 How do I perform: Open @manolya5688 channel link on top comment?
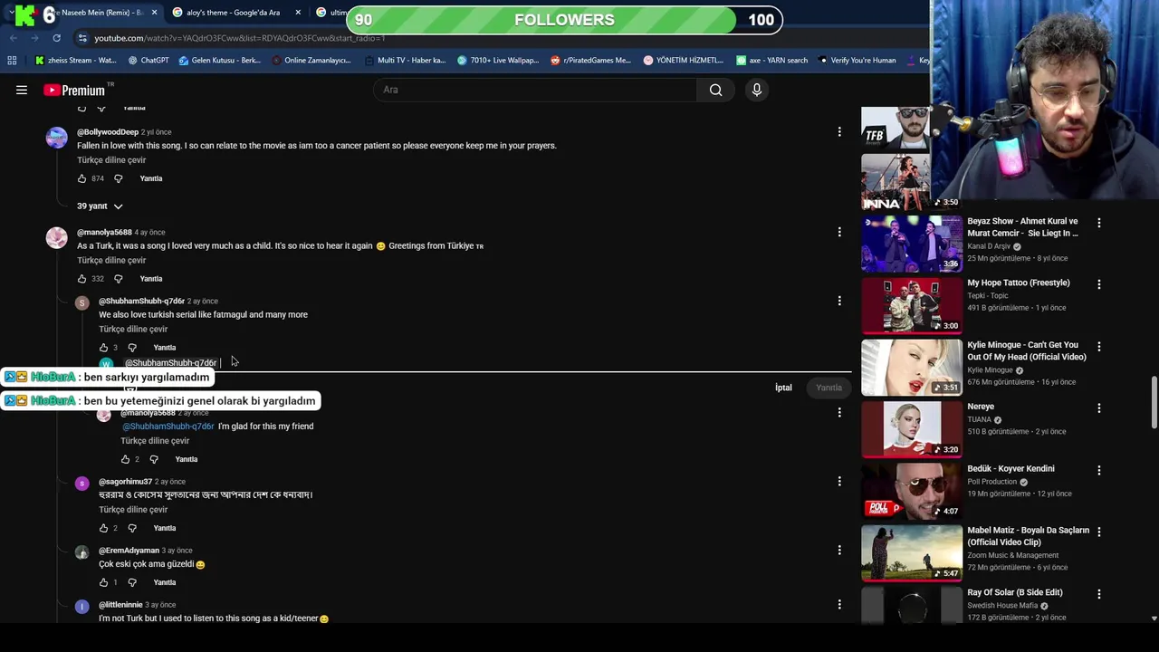[104, 233]
